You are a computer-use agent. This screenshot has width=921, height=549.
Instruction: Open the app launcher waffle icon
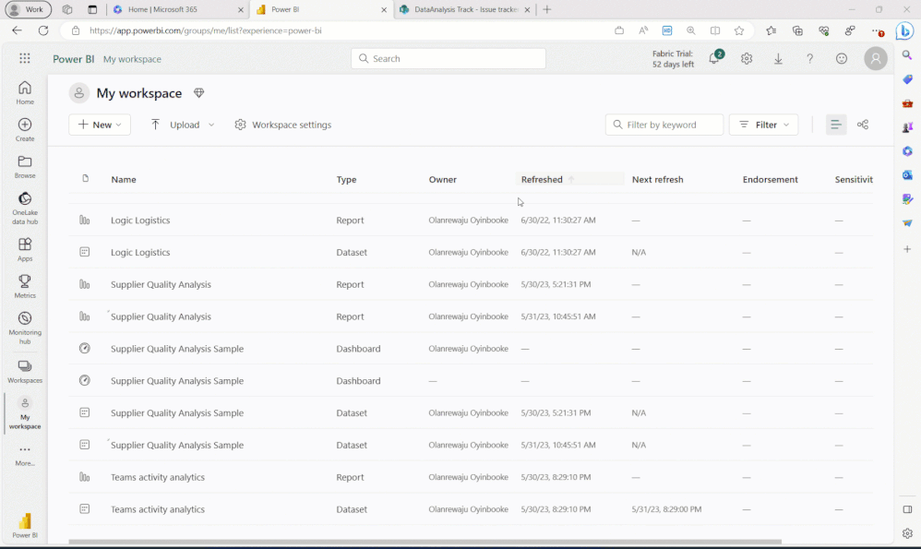[25, 58]
